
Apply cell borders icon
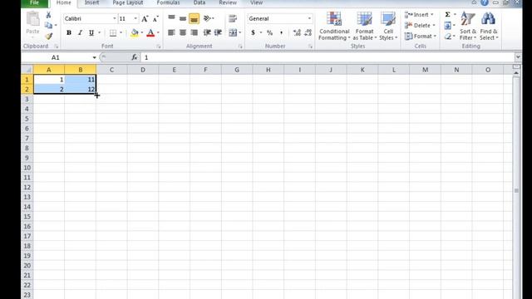(x=113, y=33)
